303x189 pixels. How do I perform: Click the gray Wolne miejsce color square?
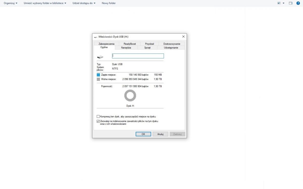tap(98, 79)
